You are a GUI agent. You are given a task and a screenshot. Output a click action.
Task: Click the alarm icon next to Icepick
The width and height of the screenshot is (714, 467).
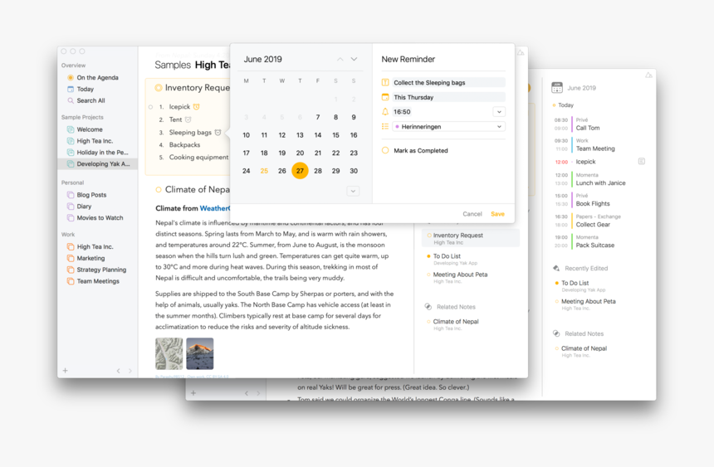click(x=196, y=106)
